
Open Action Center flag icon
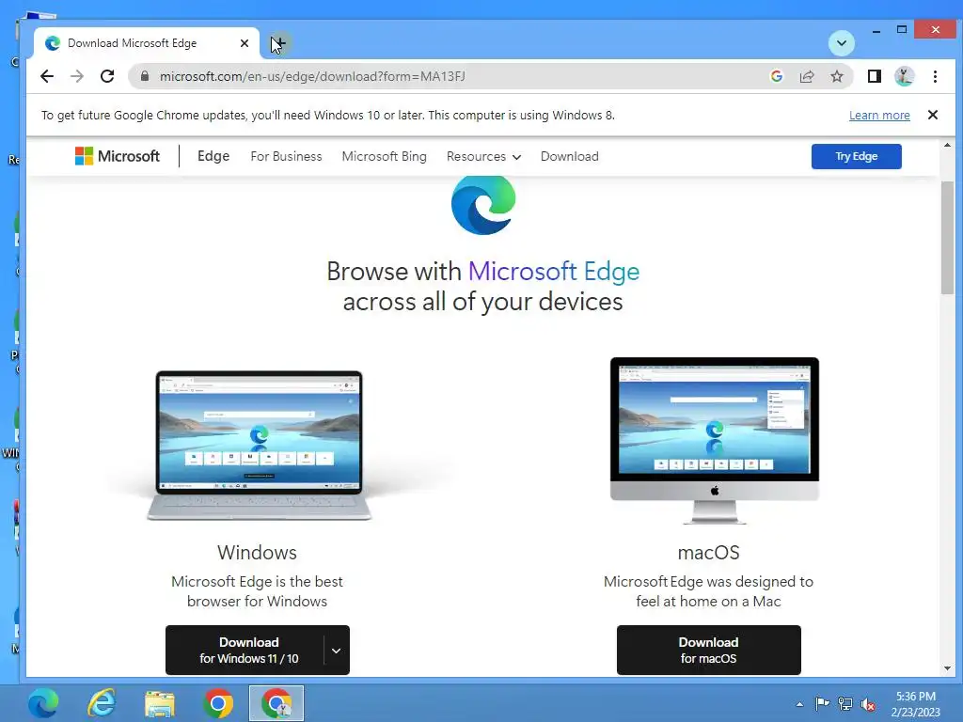coord(822,703)
